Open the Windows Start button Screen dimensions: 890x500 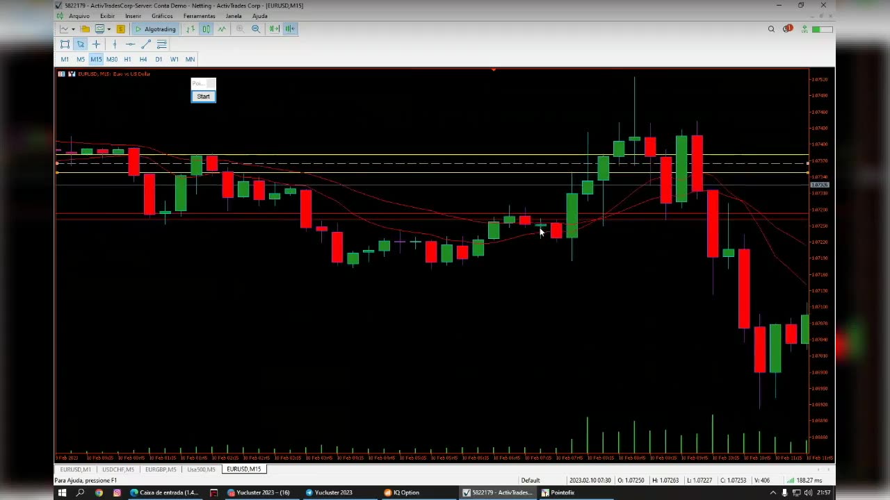click(x=62, y=492)
